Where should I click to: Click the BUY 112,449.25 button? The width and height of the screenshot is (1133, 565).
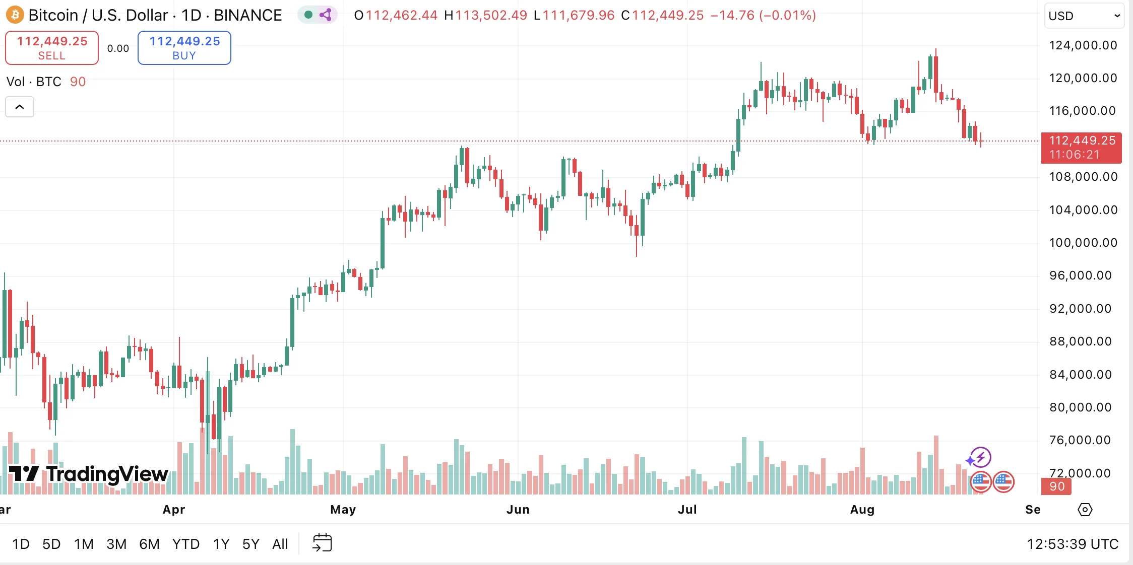184,47
